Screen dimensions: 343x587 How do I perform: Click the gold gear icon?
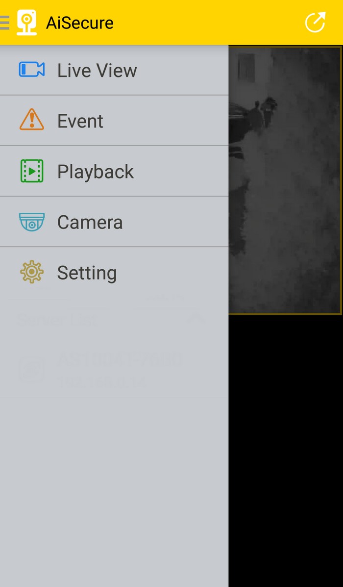coord(32,272)
